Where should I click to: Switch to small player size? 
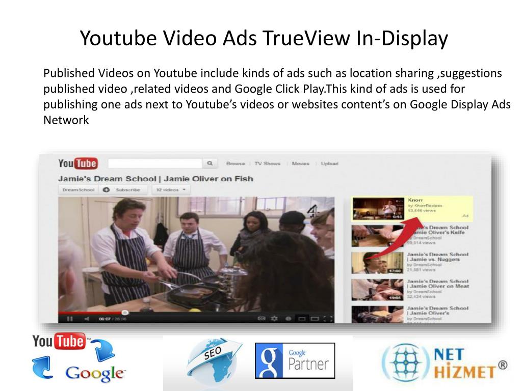click(x=302, y=319)
